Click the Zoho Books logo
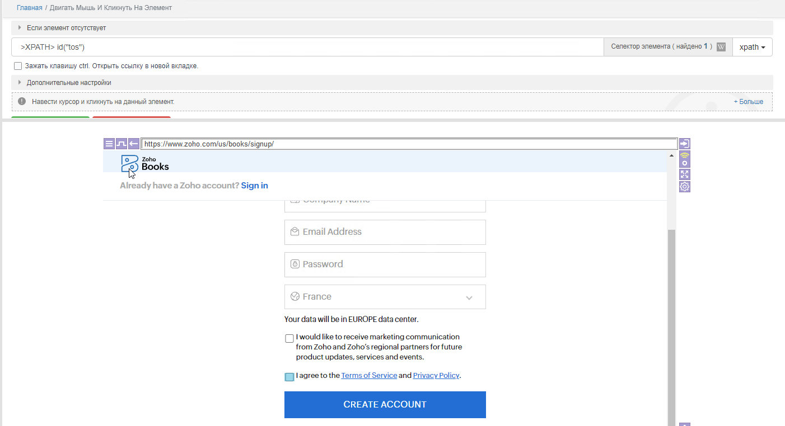This screenshot has height=426, width=785. coord(145,163)
